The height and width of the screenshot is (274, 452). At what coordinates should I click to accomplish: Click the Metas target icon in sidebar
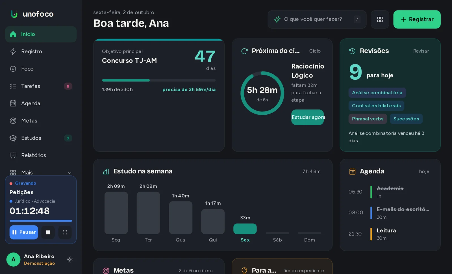[13, 121]
